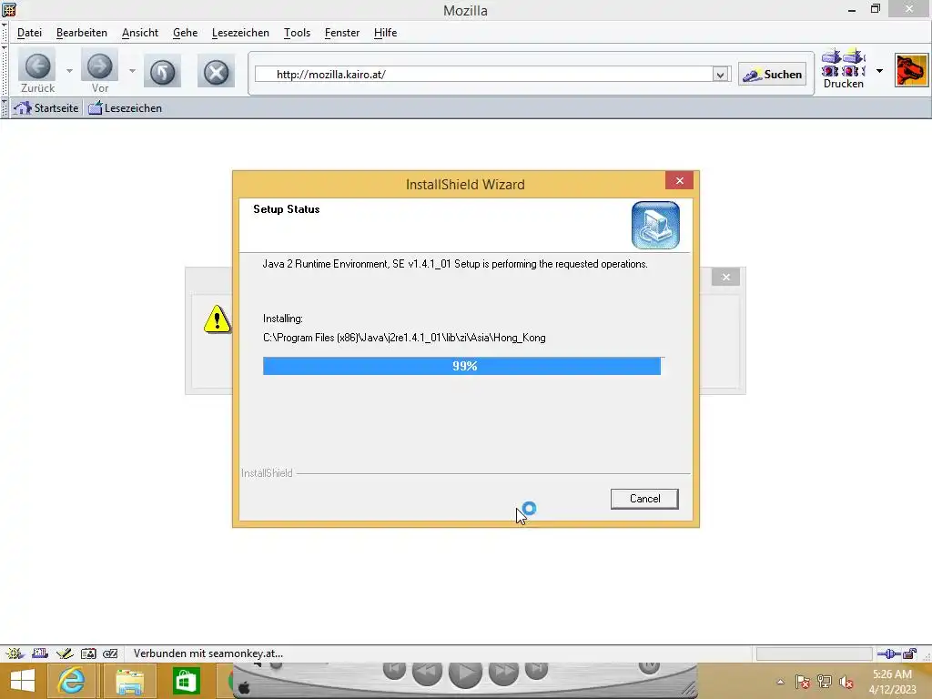
Task: Click the Address Book icon in status bar
Action: 88,653
